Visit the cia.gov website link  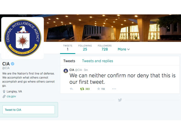click(11, 96)
